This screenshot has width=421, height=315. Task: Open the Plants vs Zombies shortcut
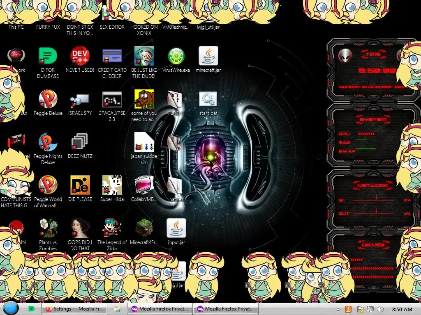48,228
